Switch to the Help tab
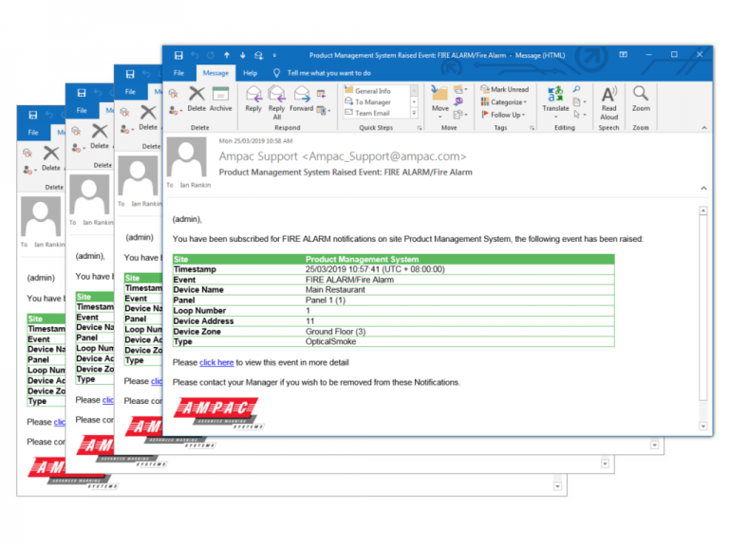The image size is (729, 546). [x=250, y=73]
